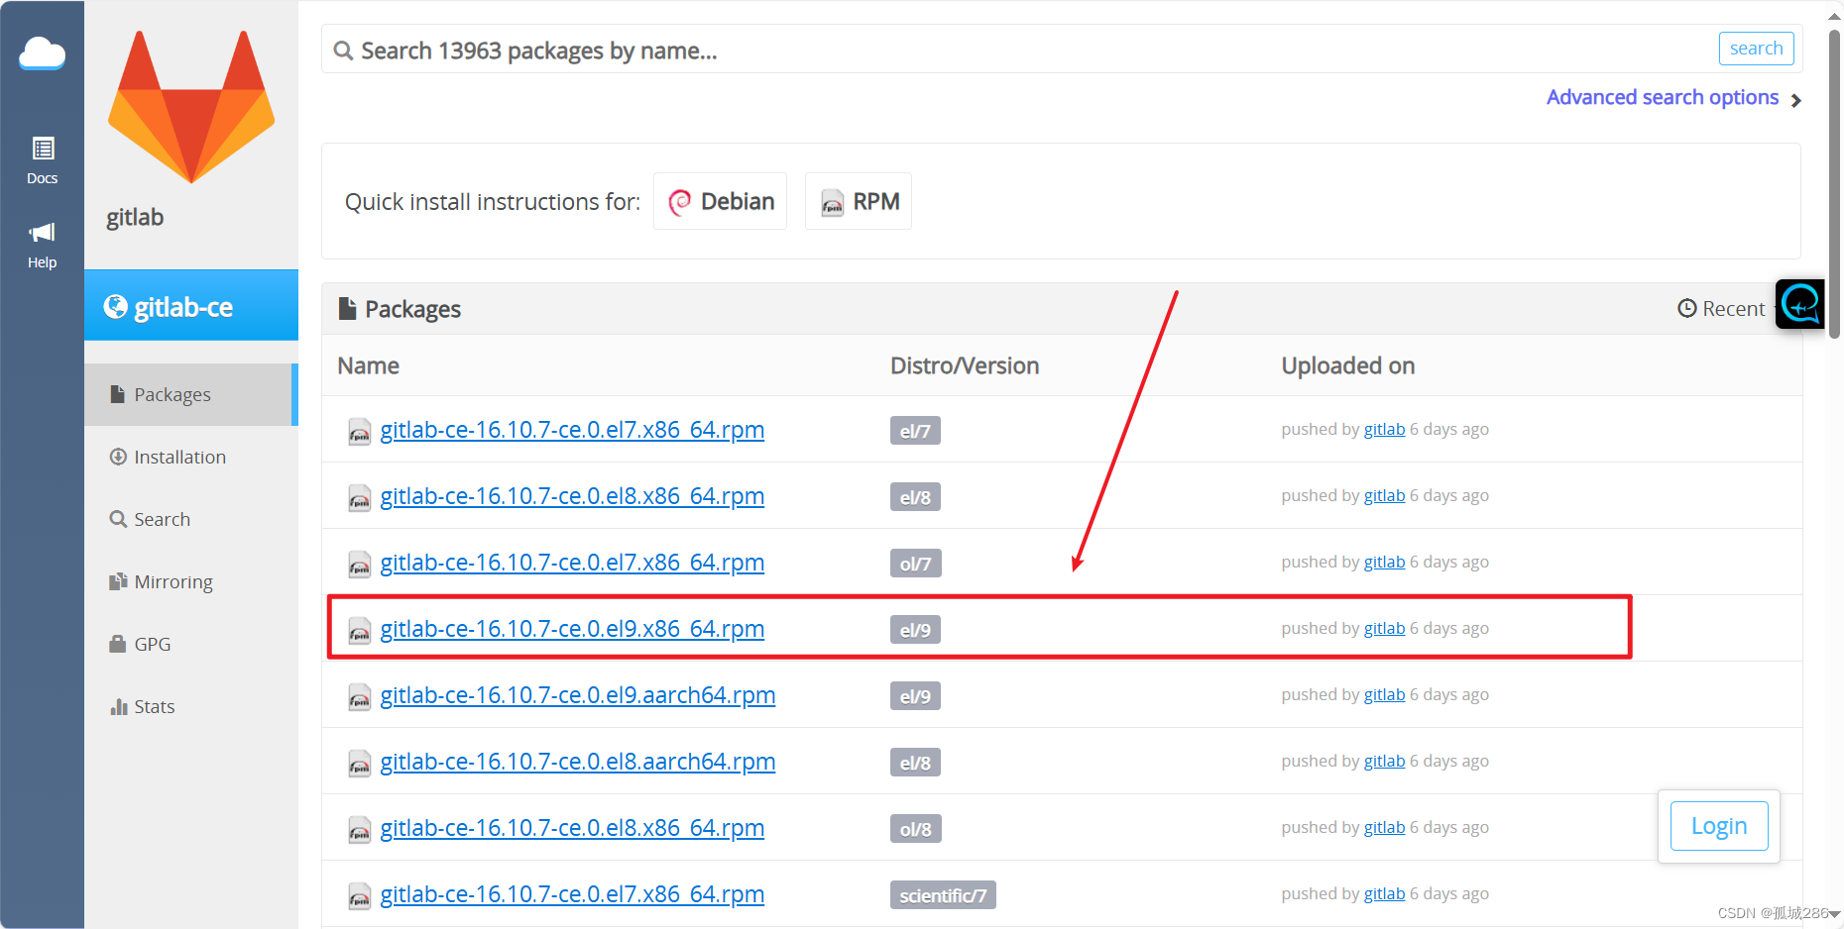
Task: Click the ol/7 distro badge
Action: pyautogui.click(x=916, y=564)
